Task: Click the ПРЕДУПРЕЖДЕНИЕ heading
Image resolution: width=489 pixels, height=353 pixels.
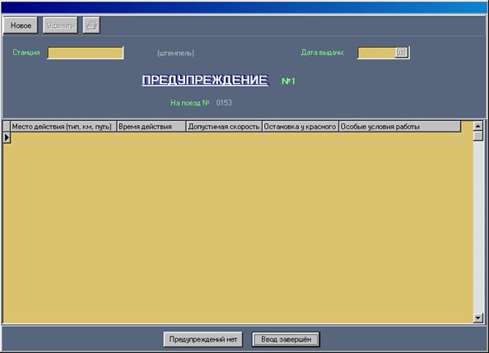Action: click(205, 80)
